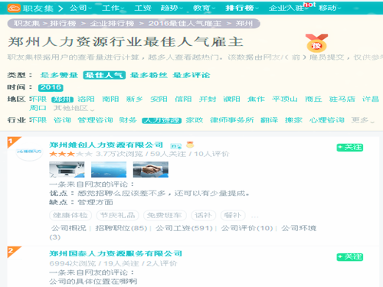The image size is (383, 287).
Task: Select 不限 in the industry filter
Action: (38, 120)
